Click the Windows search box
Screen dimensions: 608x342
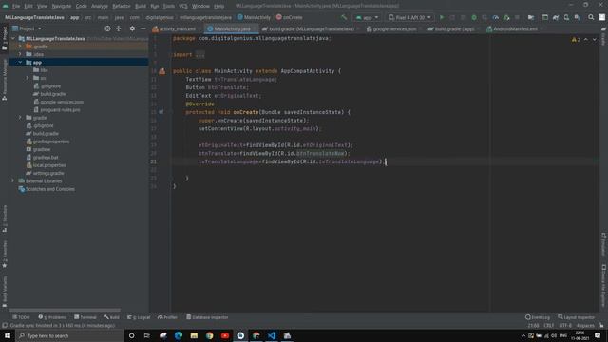click(69, 335)
